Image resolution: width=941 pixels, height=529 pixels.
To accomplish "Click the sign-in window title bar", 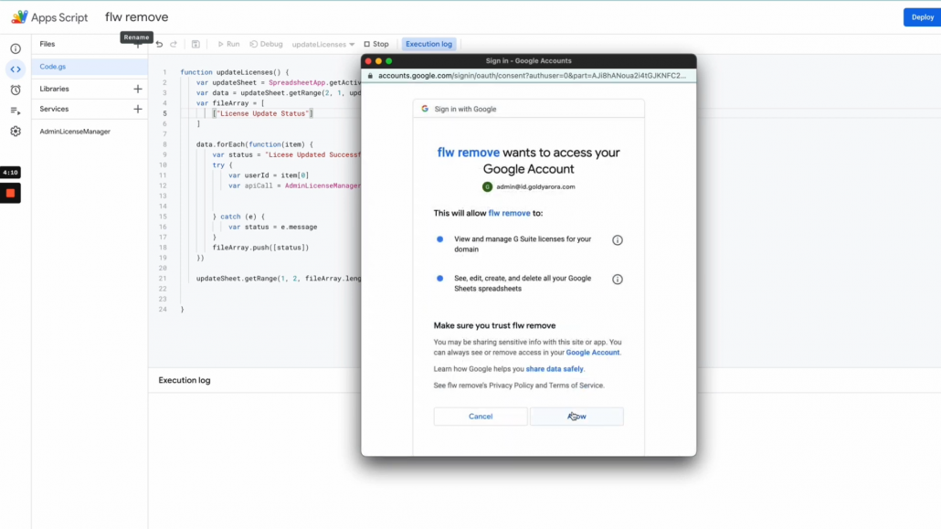I will point(529,60).
